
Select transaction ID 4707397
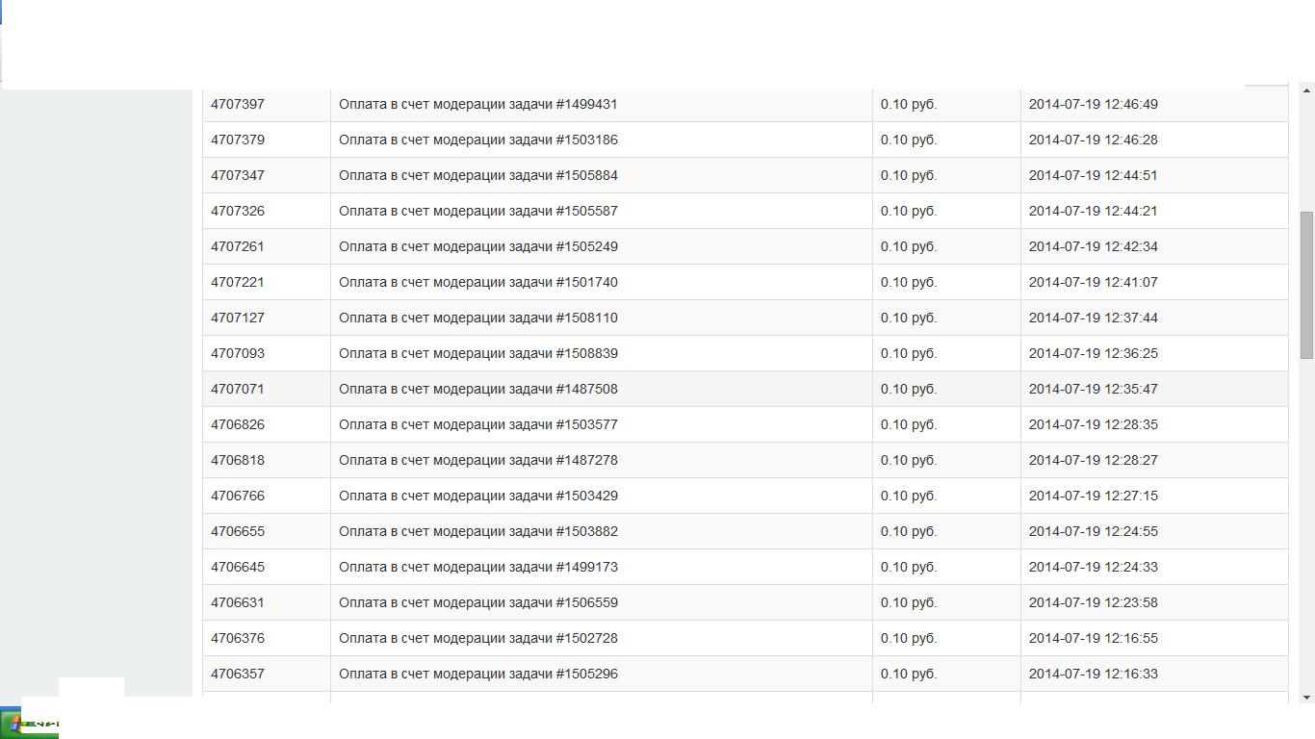[x=238, y=104]
